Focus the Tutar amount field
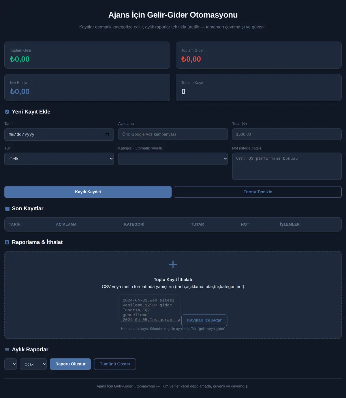This screenshot has width=346, height=398. coord(287,134)
